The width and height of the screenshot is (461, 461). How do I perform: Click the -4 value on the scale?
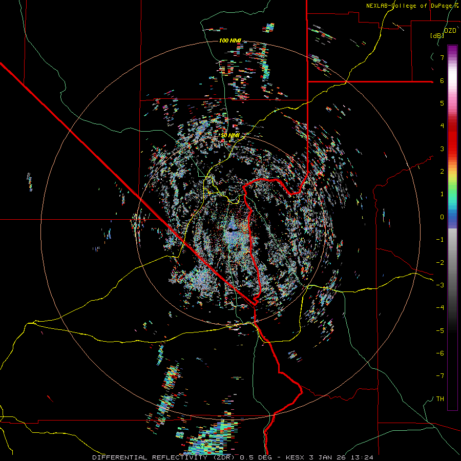(x=440, y=308)
